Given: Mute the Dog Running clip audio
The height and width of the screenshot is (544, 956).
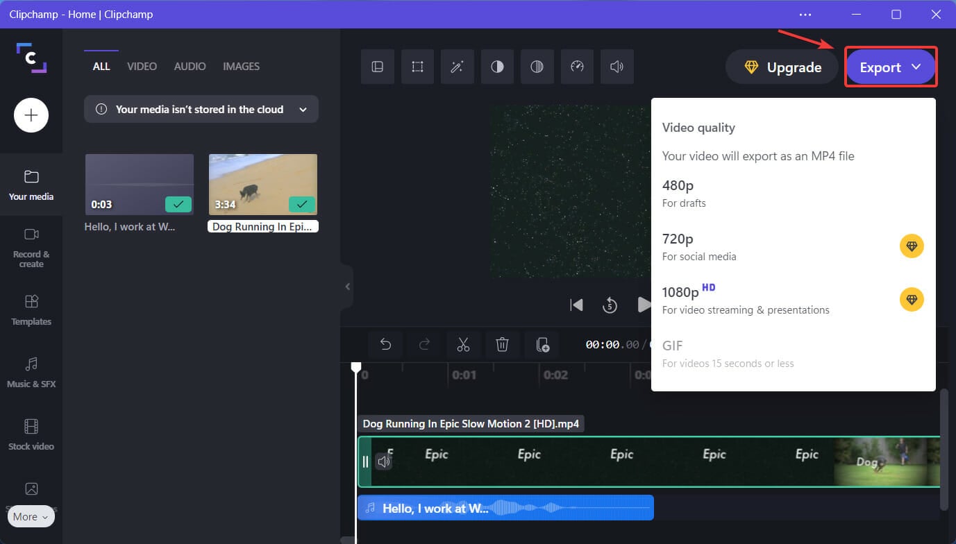Looking at the screenshot, I should point(384,461).
